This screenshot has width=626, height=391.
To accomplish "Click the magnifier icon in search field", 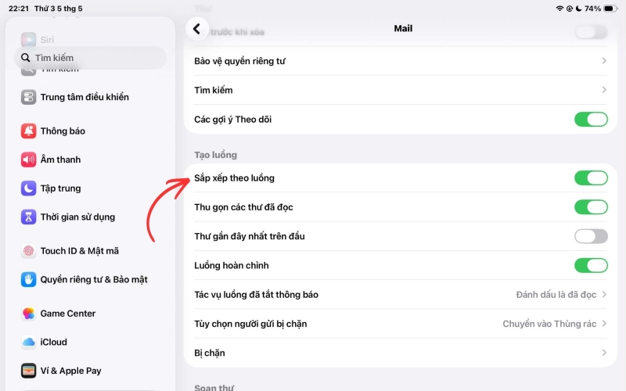I will click(x=26, y=58).
